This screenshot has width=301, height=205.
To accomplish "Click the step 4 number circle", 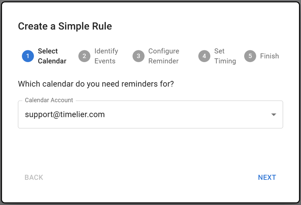I will tap(204, 56).
